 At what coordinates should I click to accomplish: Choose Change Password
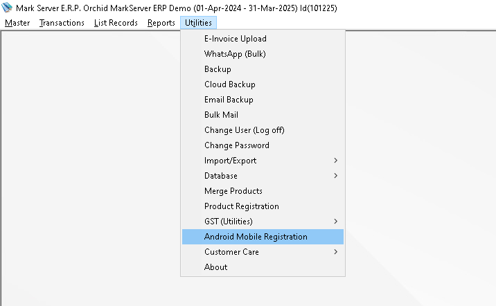click(x=263, y=145)
